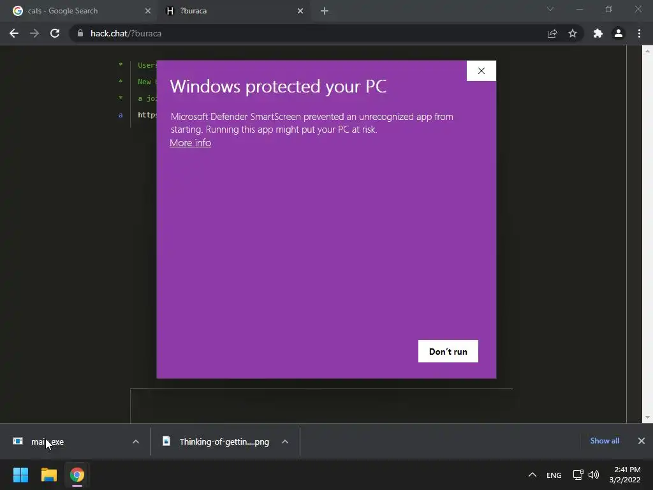The width and height of the screenshot is (653, 490).
Task: Click the page scrollbar down arrow
Action: point(647,417)
